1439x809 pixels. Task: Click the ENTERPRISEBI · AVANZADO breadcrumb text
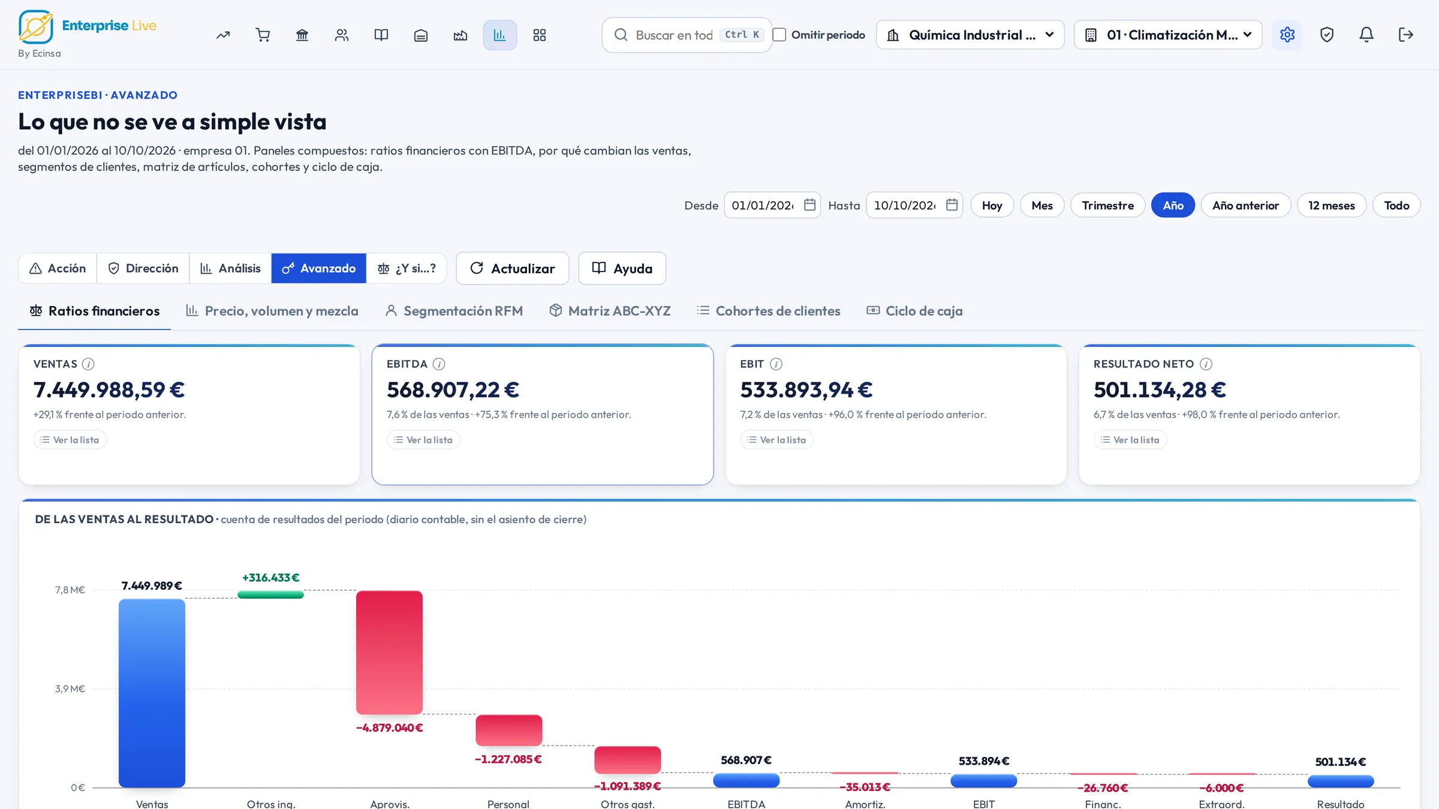[98, 95]
